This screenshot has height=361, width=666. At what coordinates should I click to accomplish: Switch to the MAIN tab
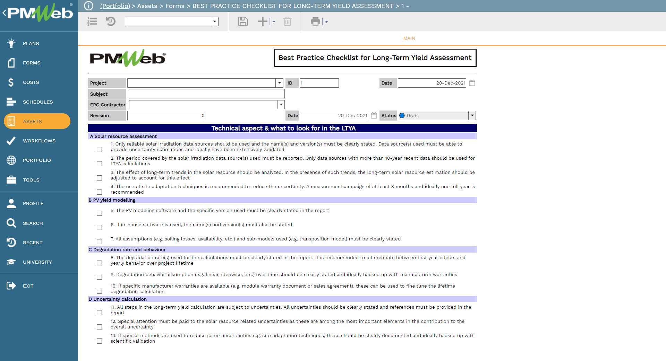coord(409,38)
